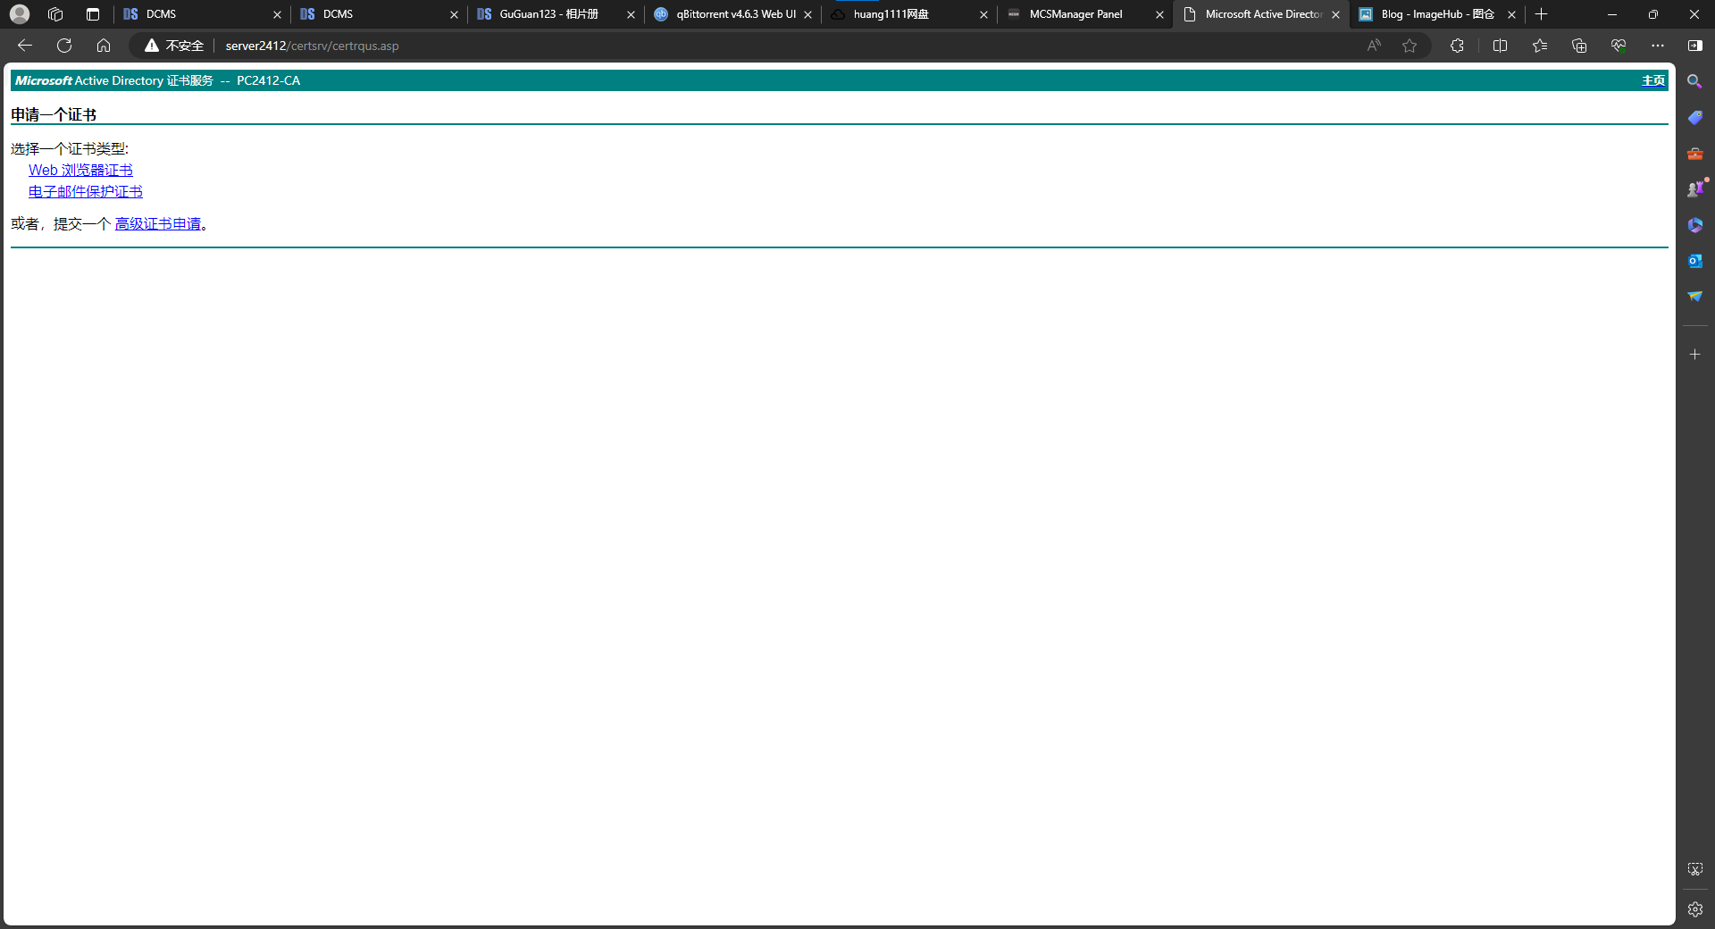Click the 不安全 security warning indicator
The width and height of the screenshot is (1715, 929).
point(174,46)
